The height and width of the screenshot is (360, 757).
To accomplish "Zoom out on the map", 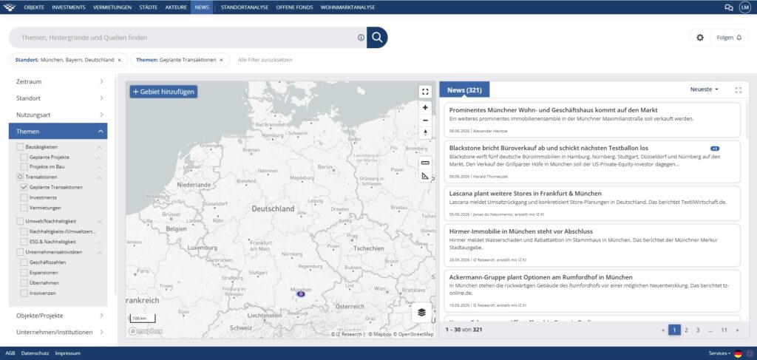I will point(425,120).
